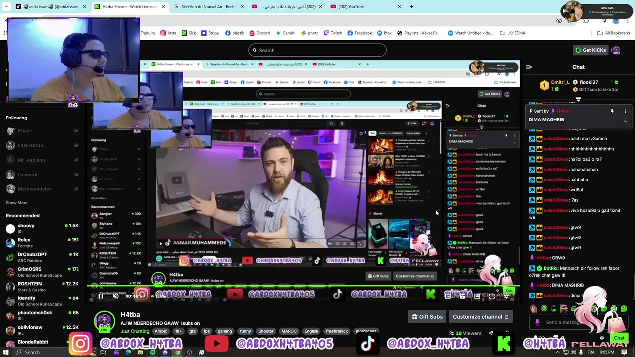Image resolution: width=635 pixels, height=357 pixels.
Task: Click the green Chat send button
Action: click(619, 338)
